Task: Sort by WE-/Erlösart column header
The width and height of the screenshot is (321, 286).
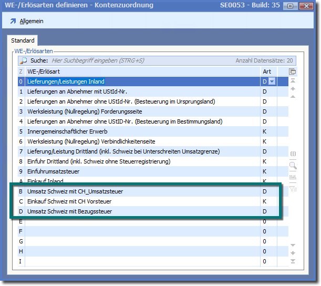Action: (x=142, y=71)
